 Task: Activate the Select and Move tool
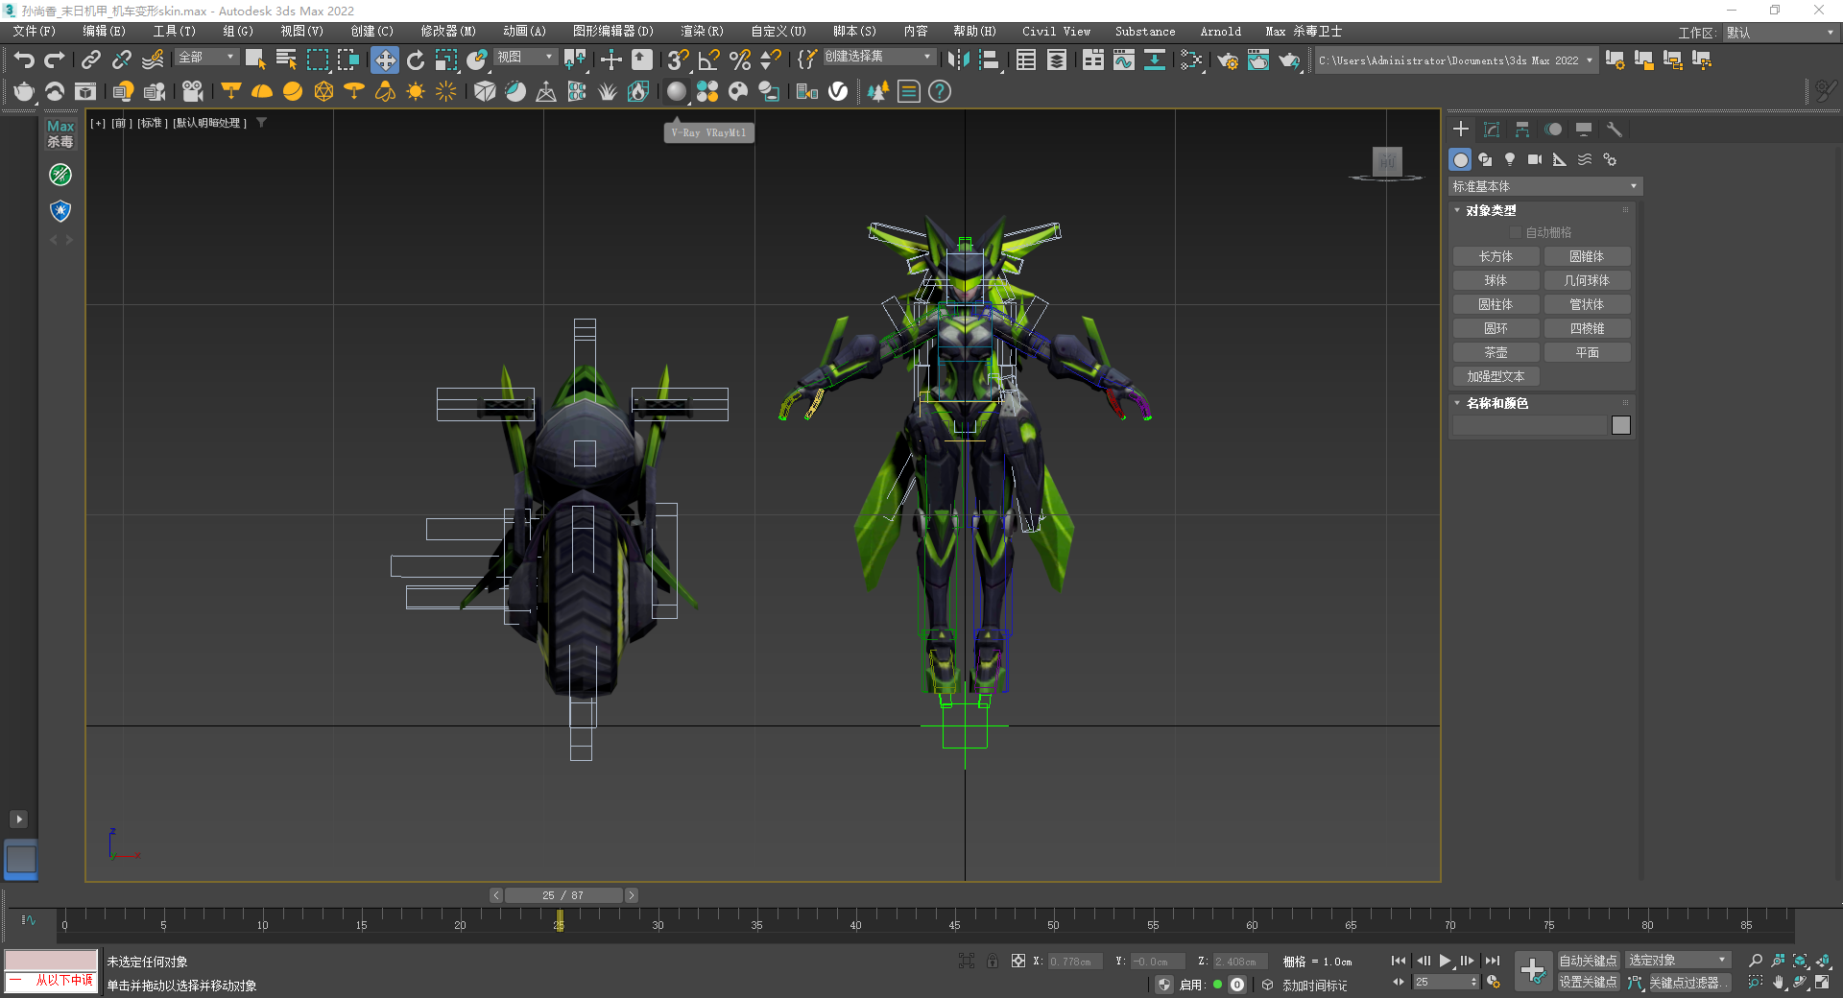pos(385,59)
